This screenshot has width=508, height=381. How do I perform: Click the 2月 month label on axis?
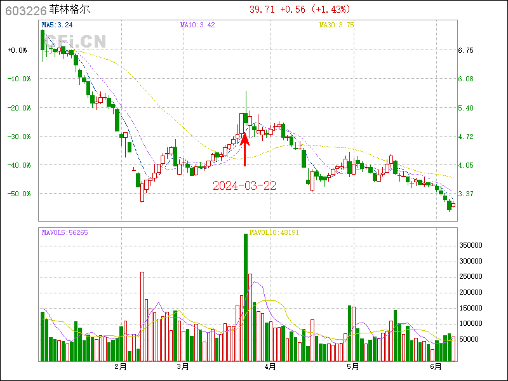[x=120, y=367]
